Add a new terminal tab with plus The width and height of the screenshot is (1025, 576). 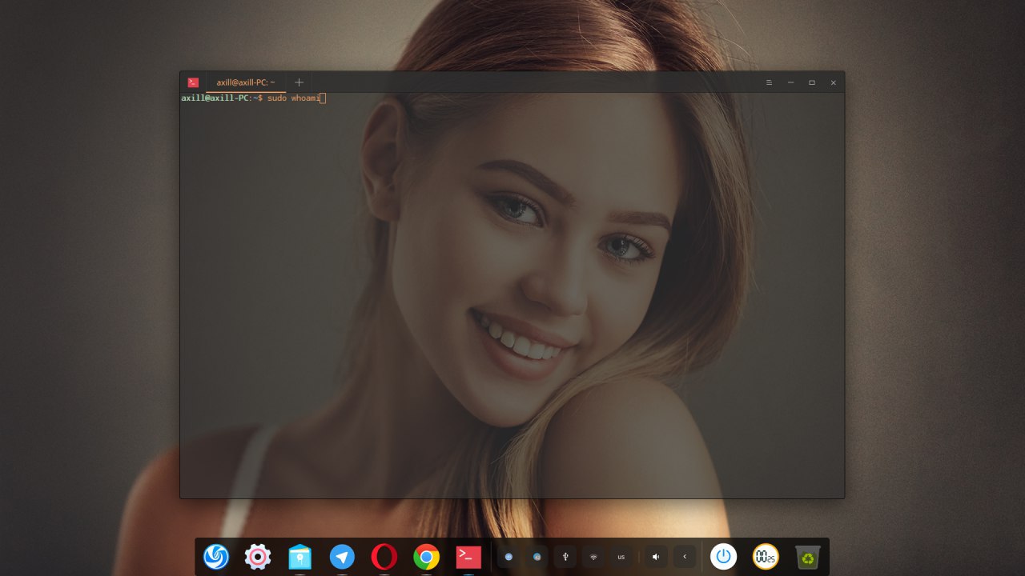pyautogui.click(x=299, y=82)
